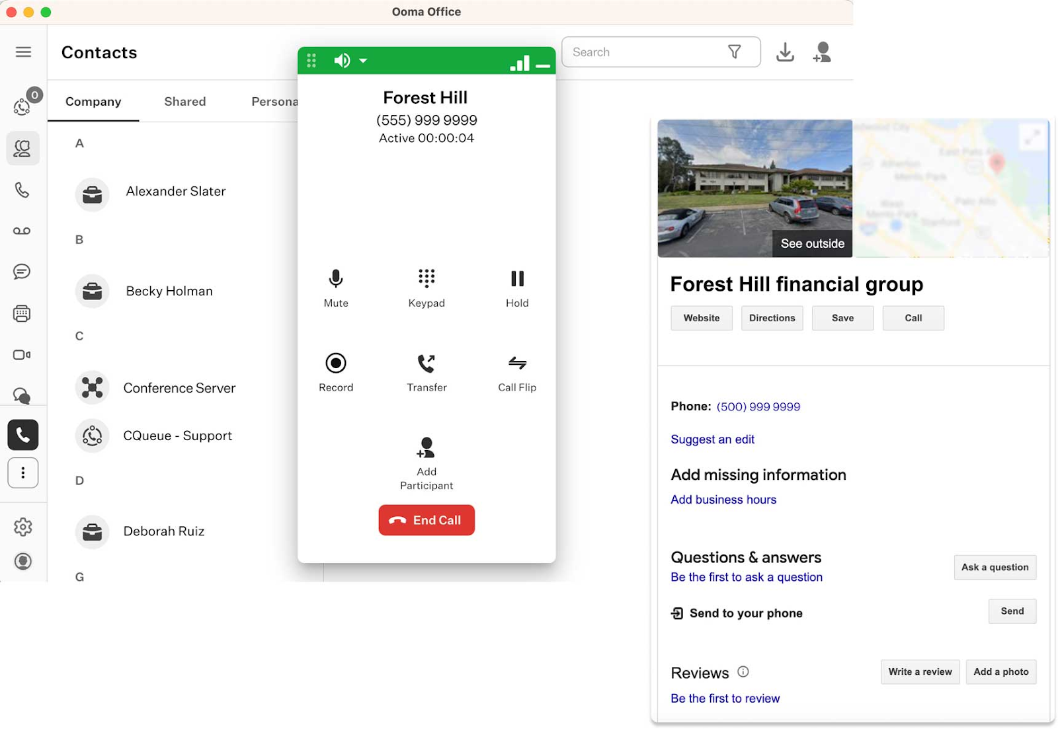Viewport: 1058px width, 729px height.
Task: Click the active call dark phone icon
Action: 23,435
